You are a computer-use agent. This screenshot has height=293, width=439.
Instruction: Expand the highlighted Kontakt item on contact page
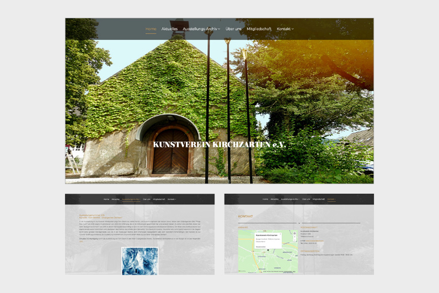pos(331,199)
